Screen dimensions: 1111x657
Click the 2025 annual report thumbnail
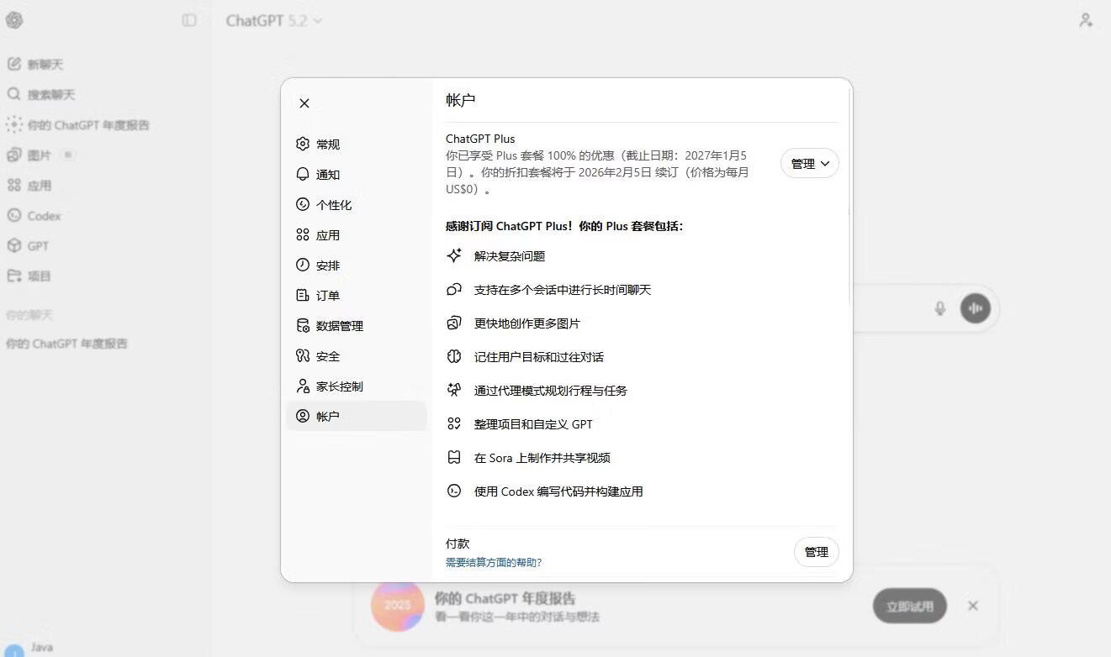point(398,605)
